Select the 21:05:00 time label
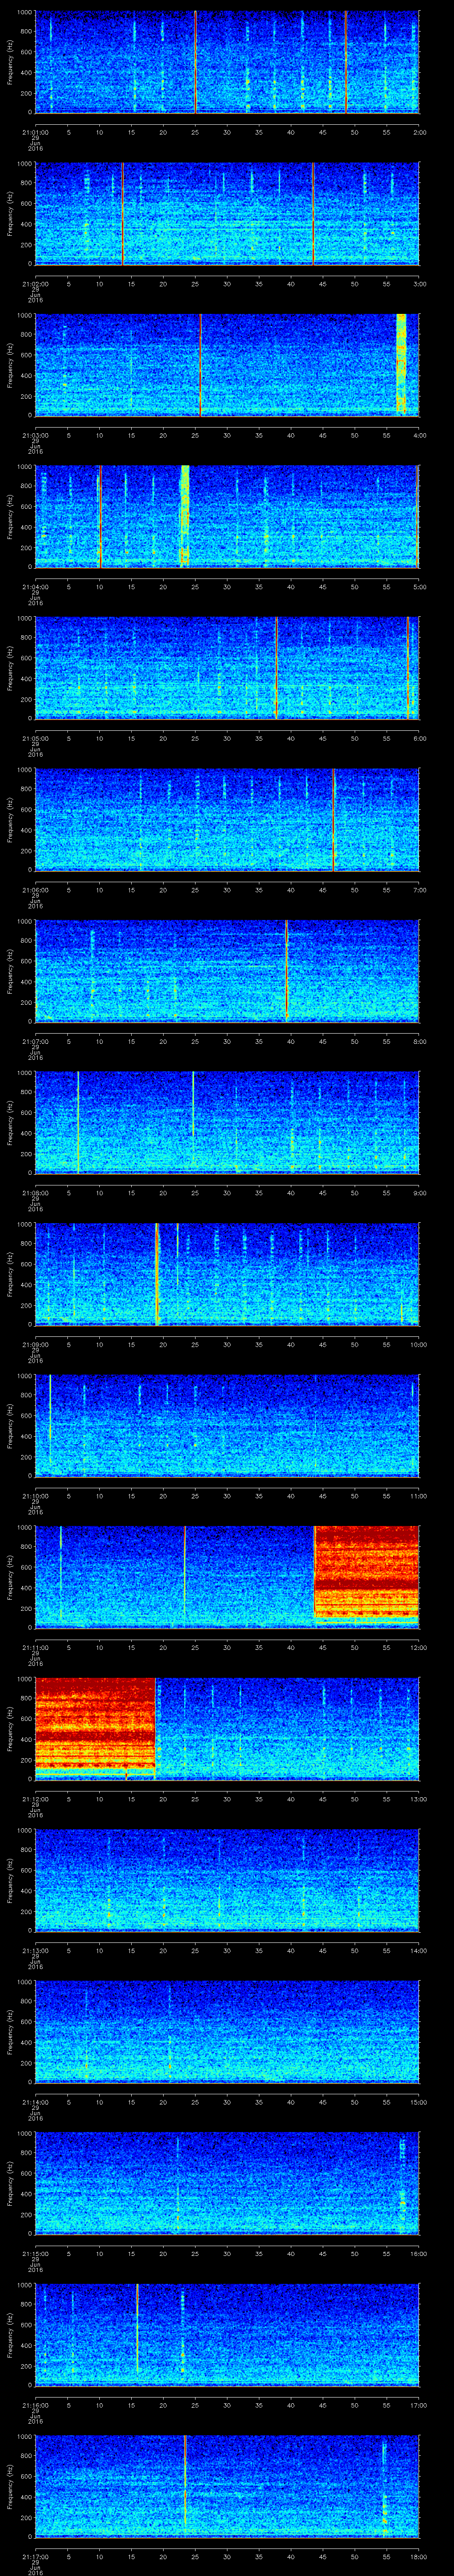The width and height of the screenshot is (454, 2576). [x=35, y=738]
